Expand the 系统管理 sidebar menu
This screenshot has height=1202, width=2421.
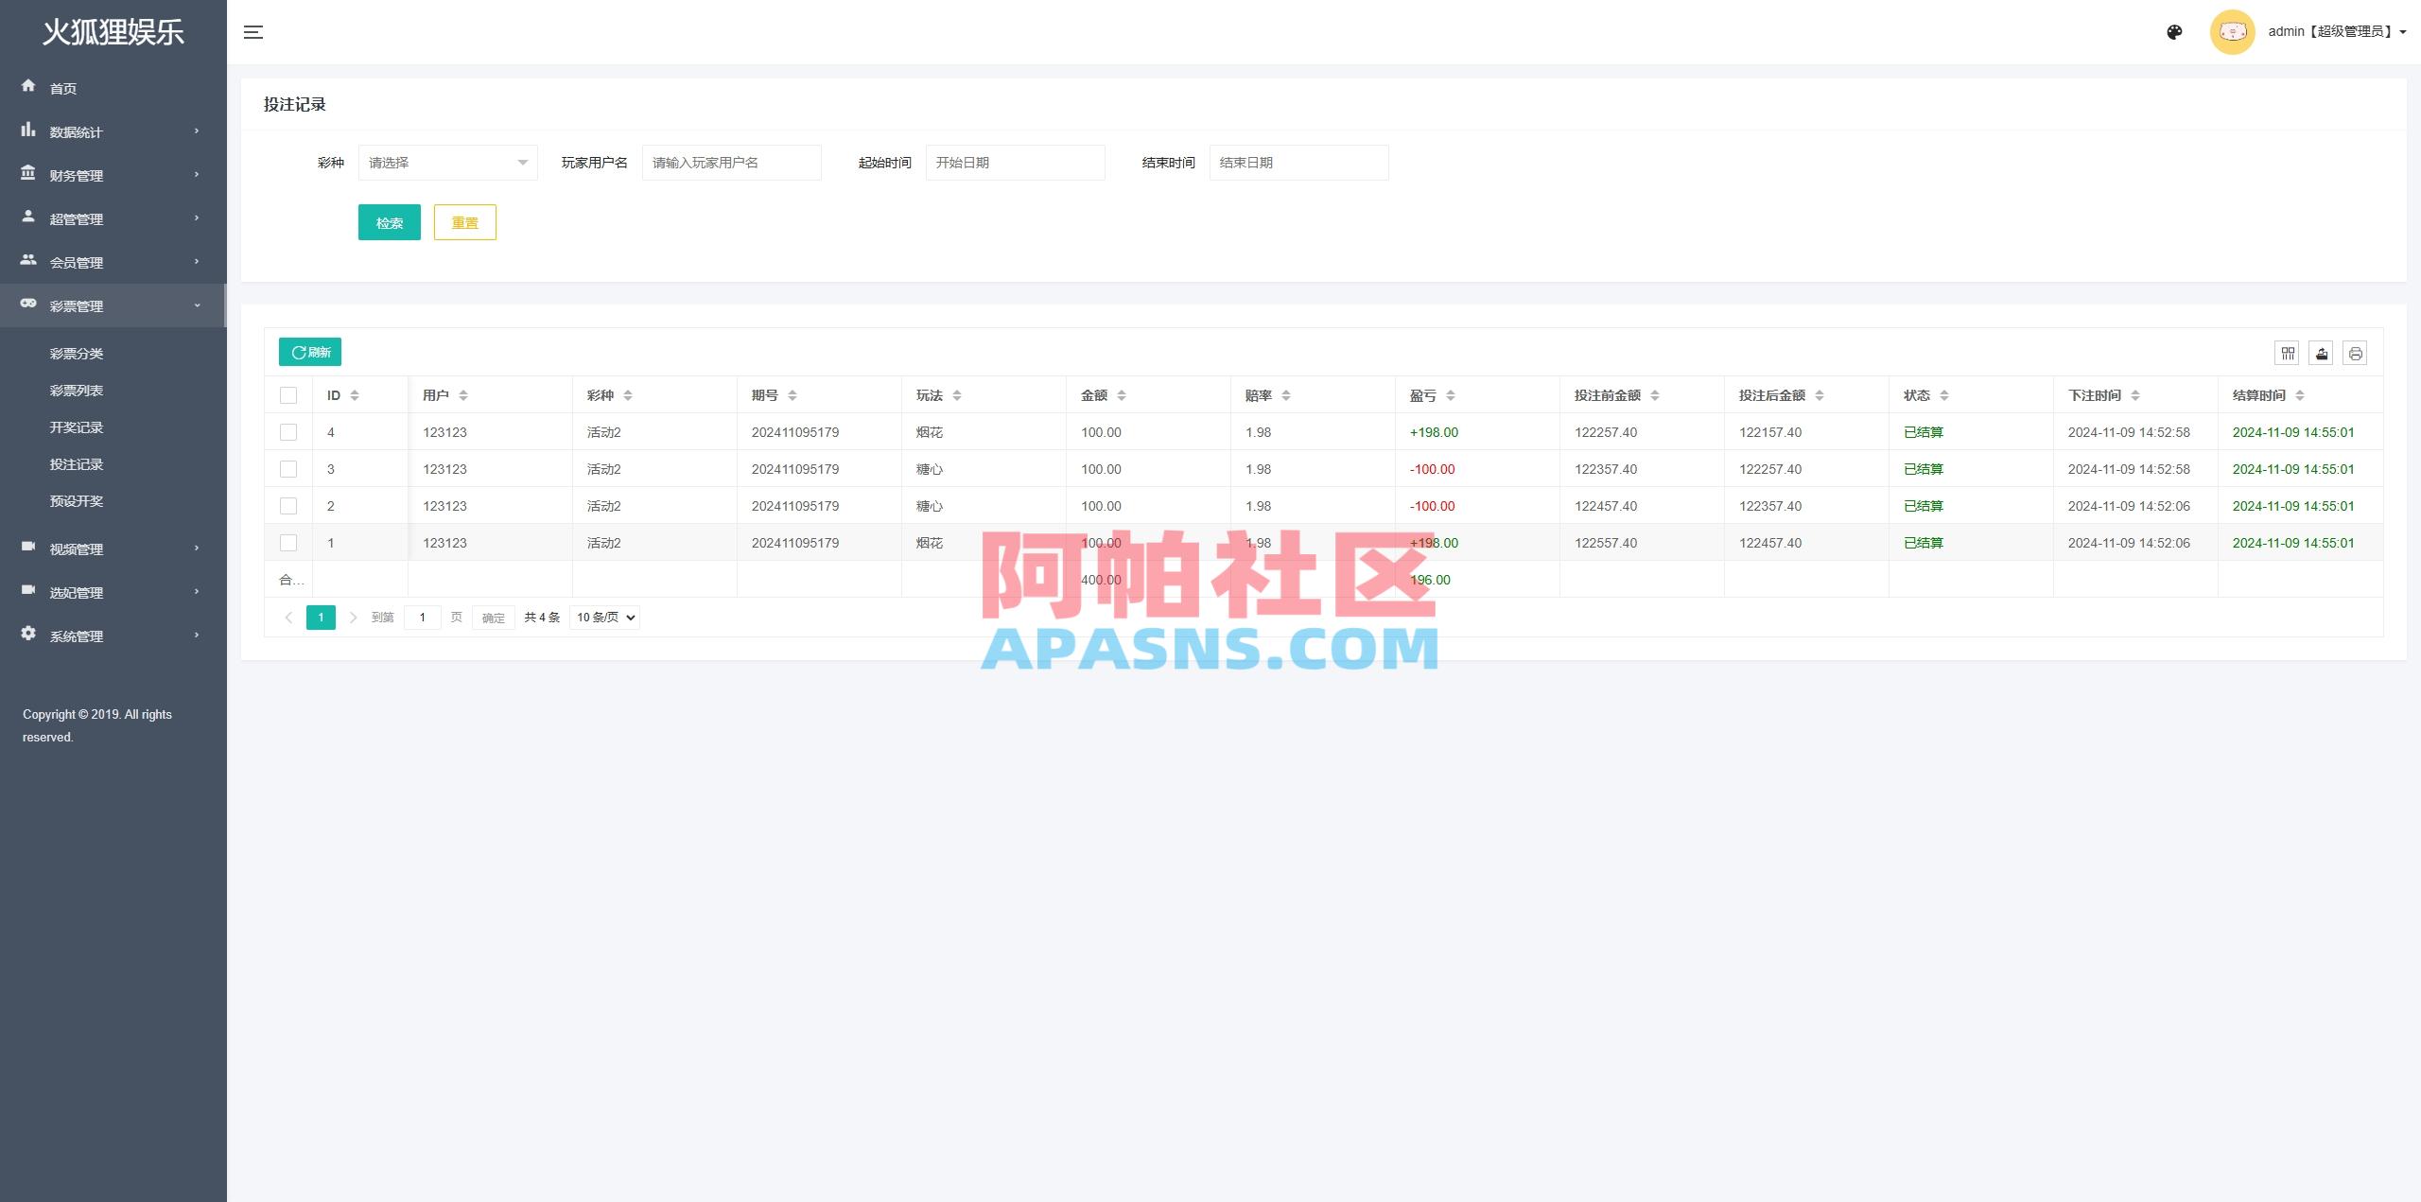point(76,635)
